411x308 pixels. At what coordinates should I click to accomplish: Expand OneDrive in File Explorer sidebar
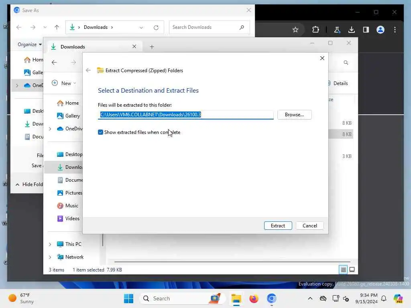tap(50, 129)
